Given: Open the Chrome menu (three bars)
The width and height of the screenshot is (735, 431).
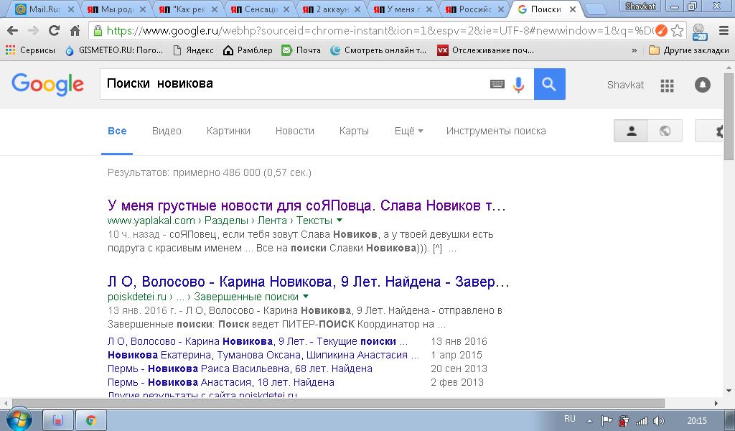Looking at the screenshot, I should point(724,31).
